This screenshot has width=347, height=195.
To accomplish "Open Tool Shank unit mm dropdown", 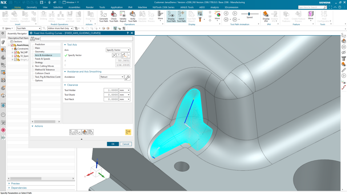I will point(125,95).
